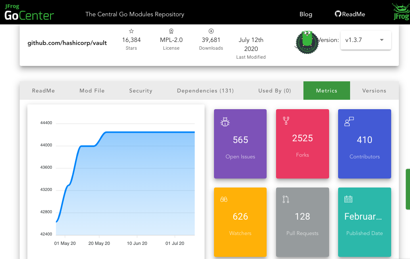The height and width of the screenshot is (259, 410).
Task: Click the bug icon on Open Issues card
Action: pos(225,122)
